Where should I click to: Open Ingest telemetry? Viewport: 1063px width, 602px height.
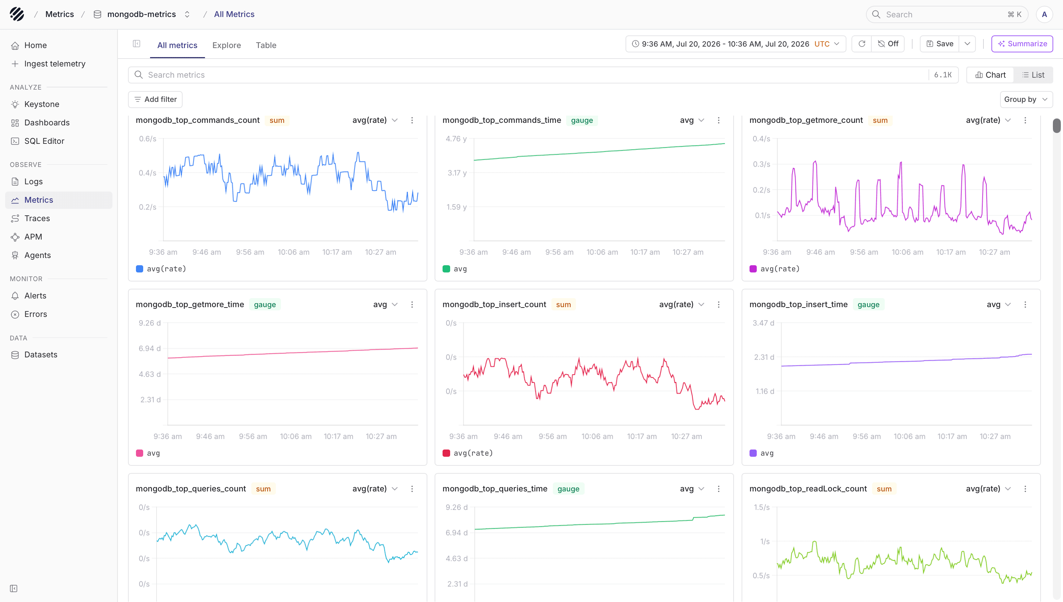(x=59, y=64)
